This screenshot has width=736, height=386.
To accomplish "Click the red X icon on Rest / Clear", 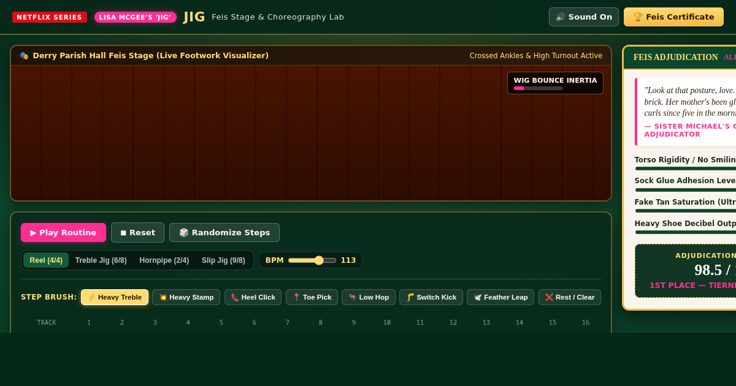I will [549, 297].
